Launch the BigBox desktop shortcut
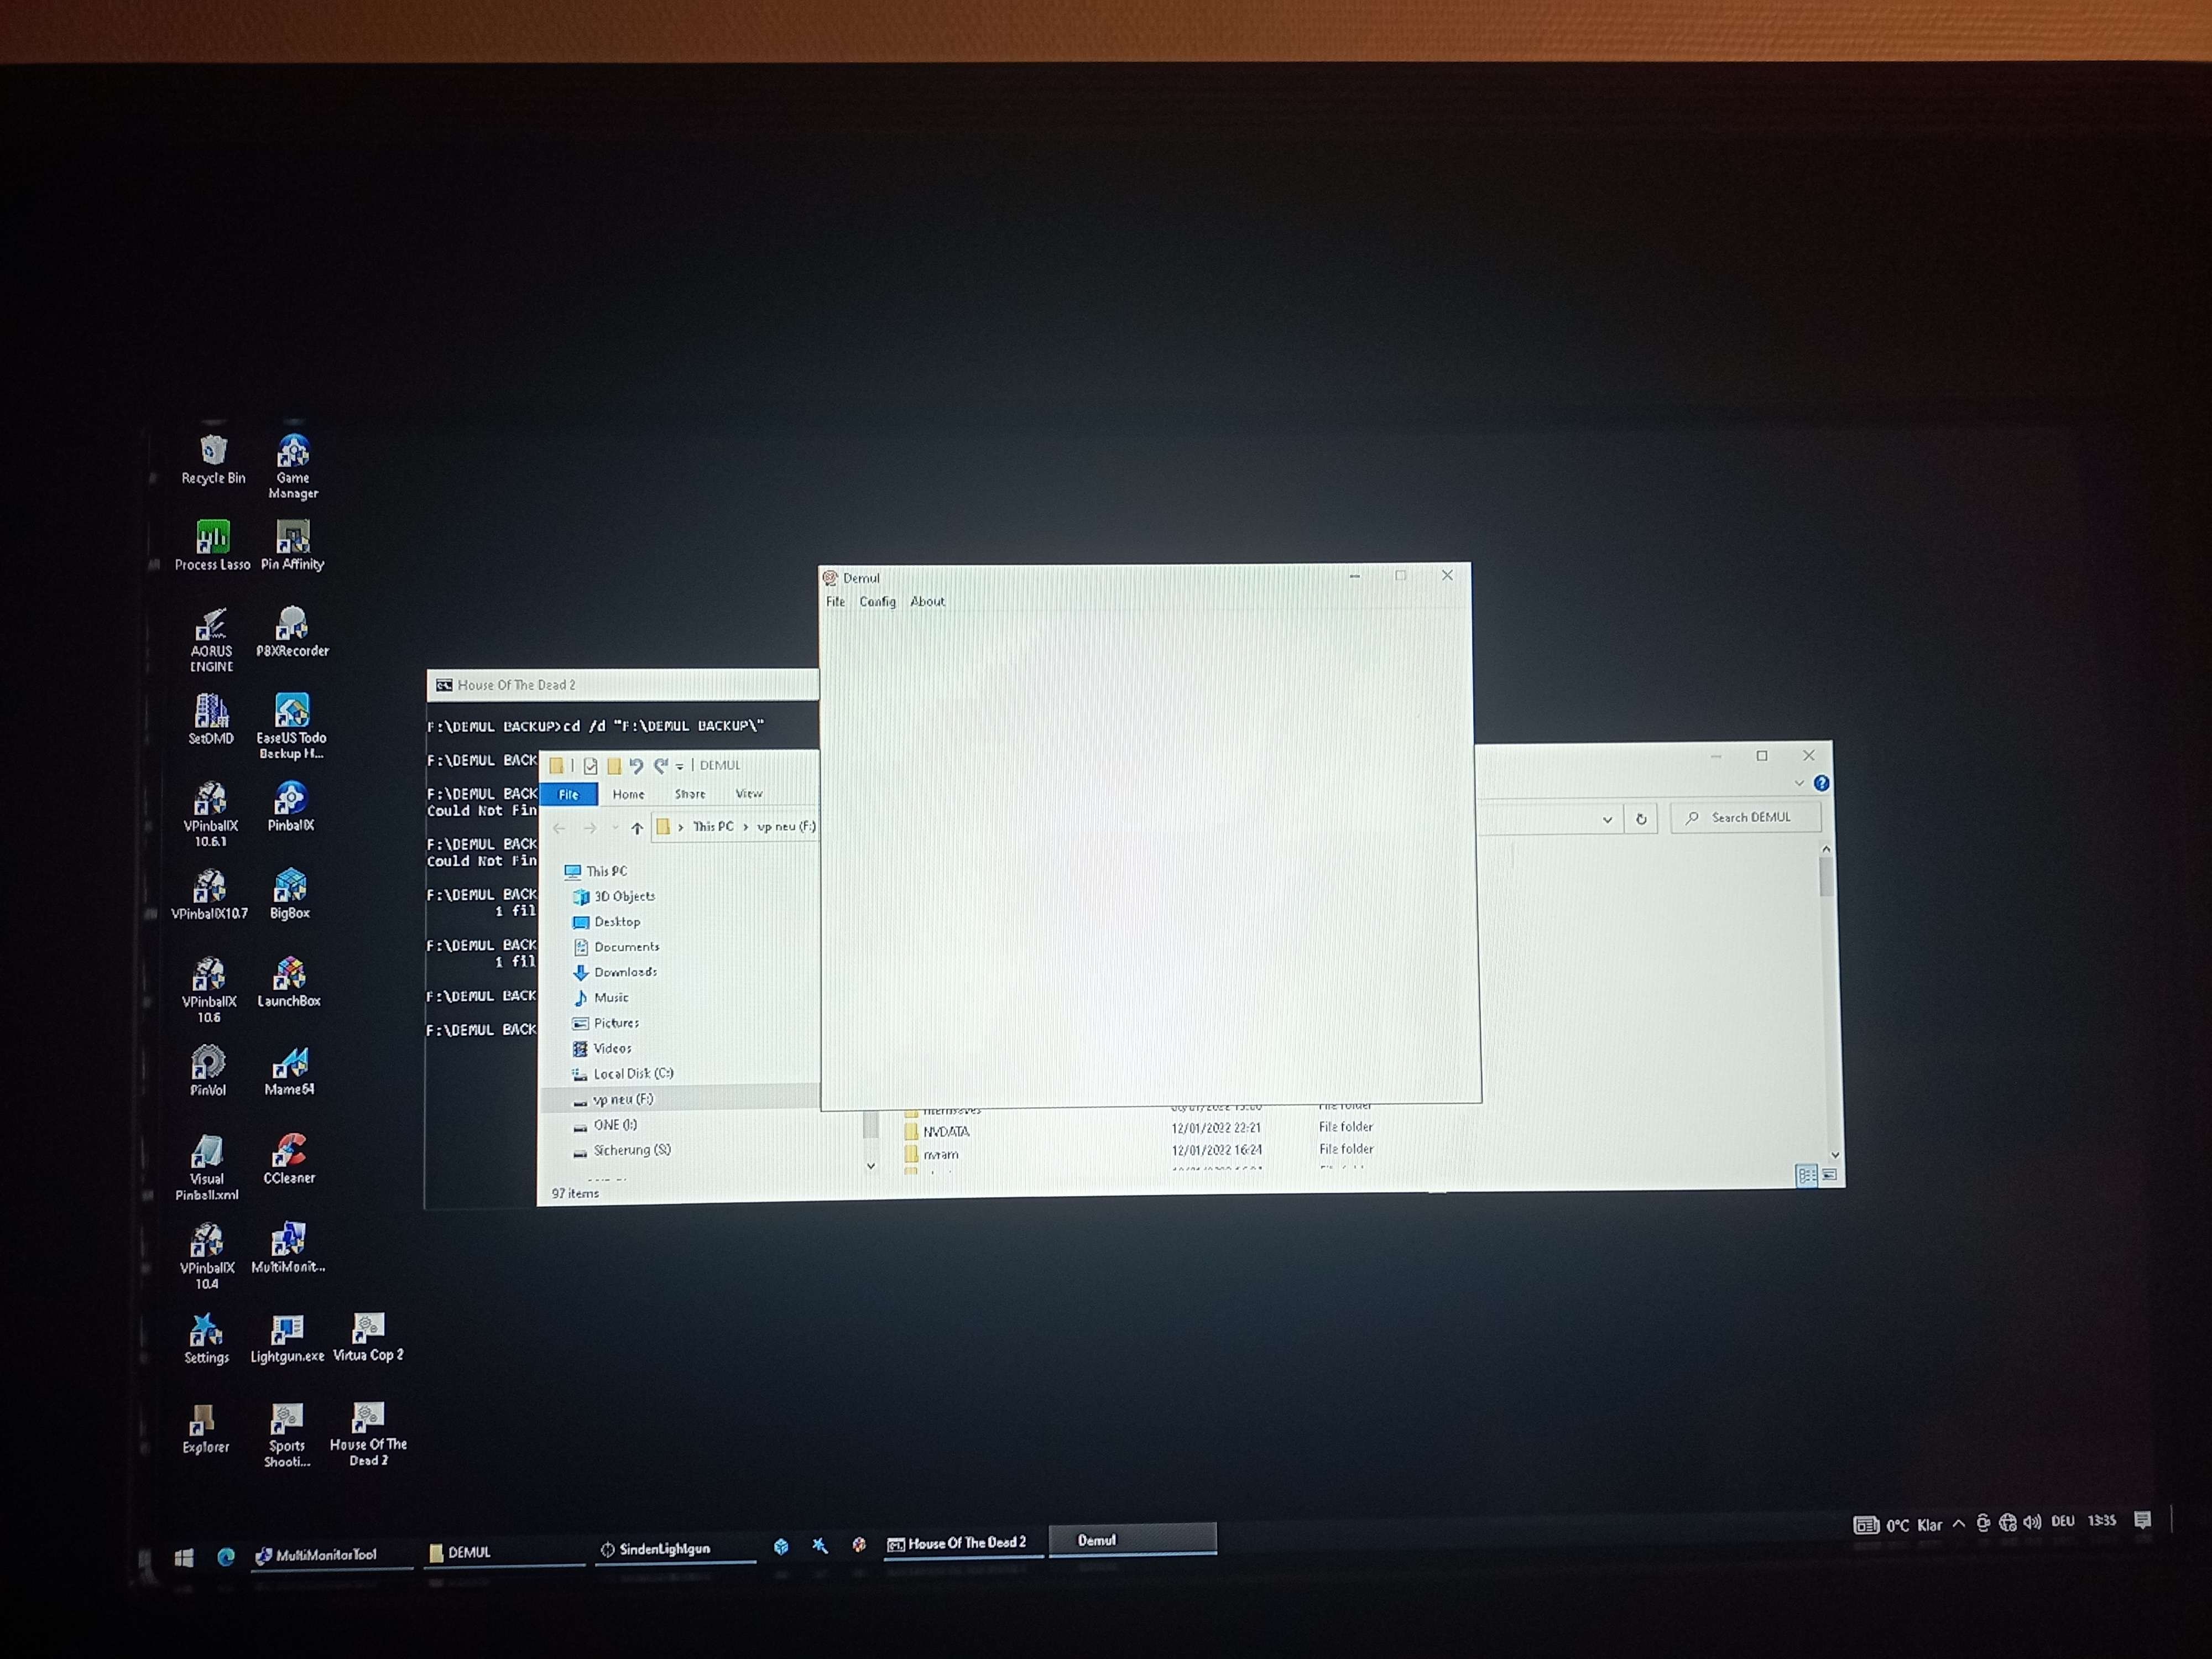Image resolution: width=2212 pixels, height=1659 pixels. [290, 894]
